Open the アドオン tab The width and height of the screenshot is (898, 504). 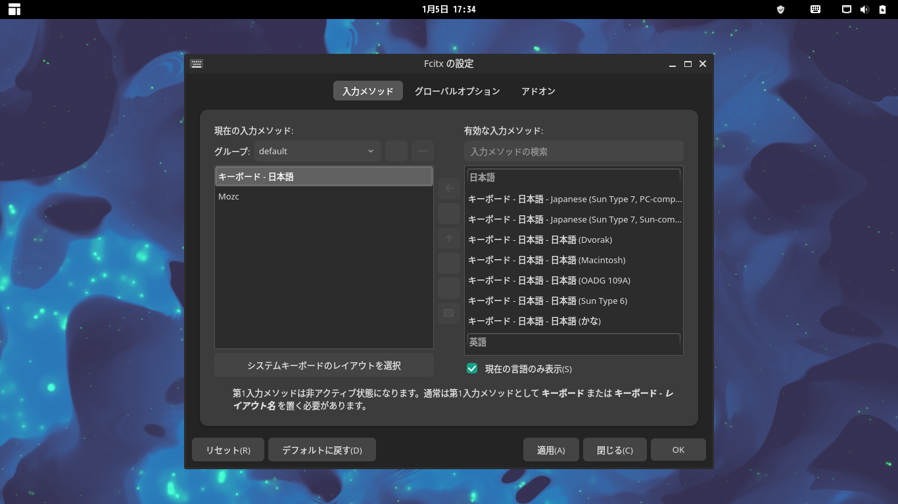click(x=538, y=91)
